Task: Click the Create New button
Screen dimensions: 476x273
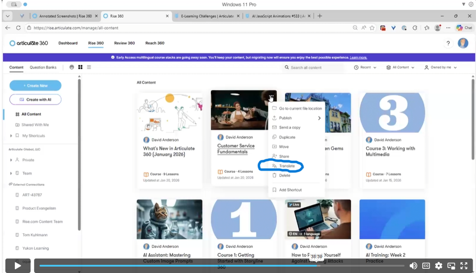Action: click(x=35, y=86)
